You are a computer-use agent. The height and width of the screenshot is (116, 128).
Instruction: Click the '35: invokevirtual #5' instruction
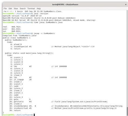[x=20, y=108]
